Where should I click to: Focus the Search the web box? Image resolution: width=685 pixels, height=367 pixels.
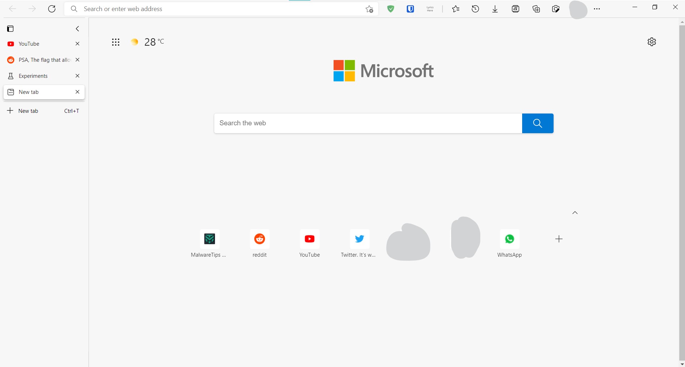368,123
